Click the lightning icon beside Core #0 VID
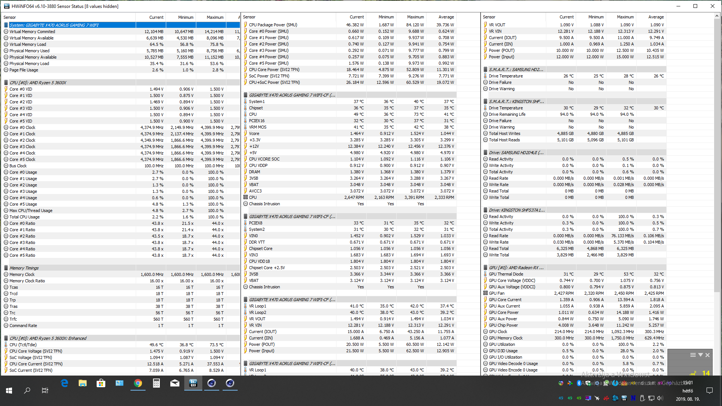The width and height of the screenshot is (722, 406). (6, 89)
